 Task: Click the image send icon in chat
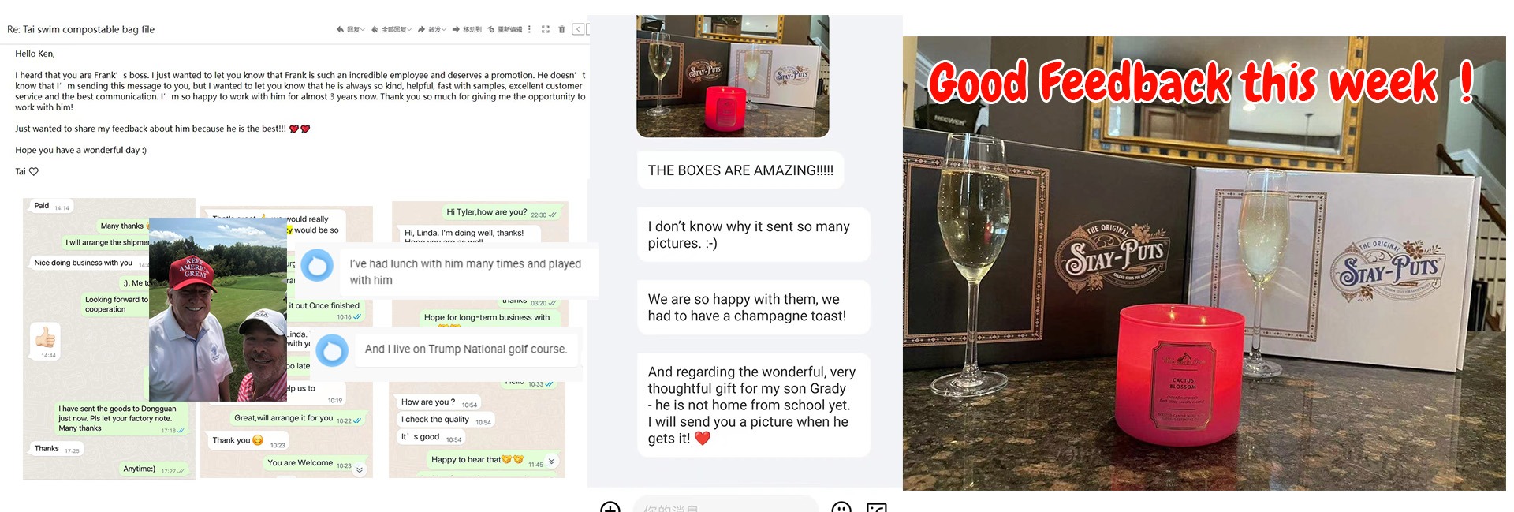coord(877,507)
